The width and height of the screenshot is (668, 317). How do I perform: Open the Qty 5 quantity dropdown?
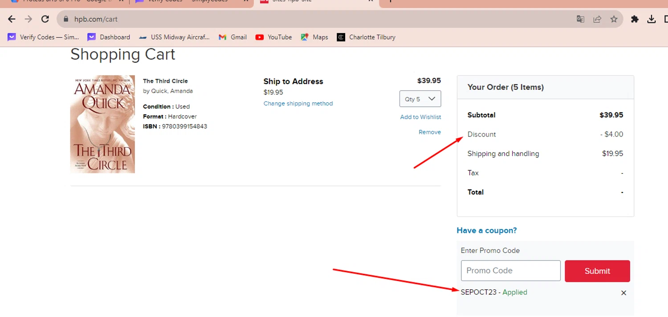420,99
